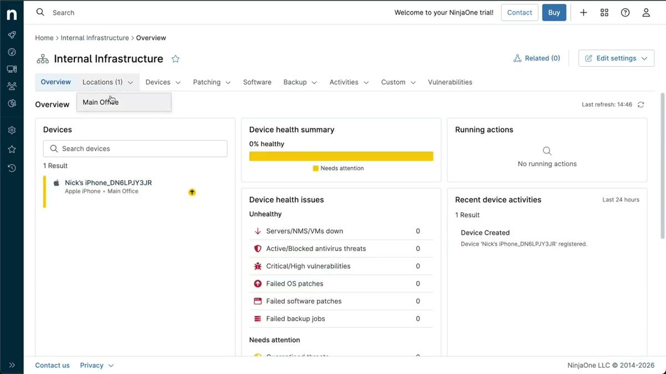Viewport: 666px width, 374px height.
Task: Open the Getting Started rocket icon in sidebar
Action: 12,34
